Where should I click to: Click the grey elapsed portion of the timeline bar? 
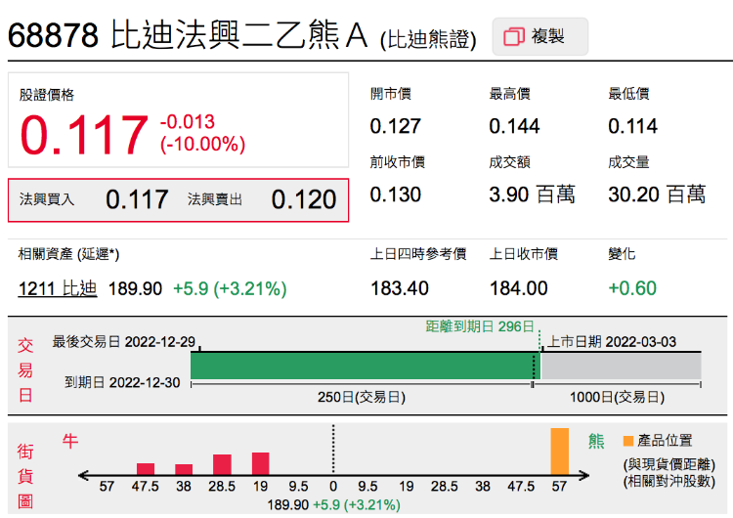(621, 366)
